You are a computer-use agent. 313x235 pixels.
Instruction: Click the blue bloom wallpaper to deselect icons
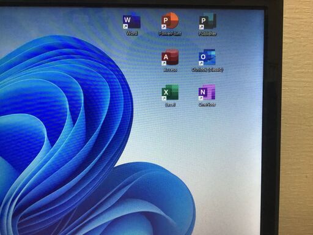point(61,122)
